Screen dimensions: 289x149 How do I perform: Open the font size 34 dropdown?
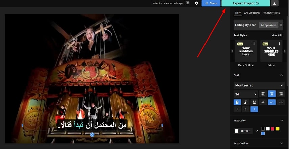(246, 94)
